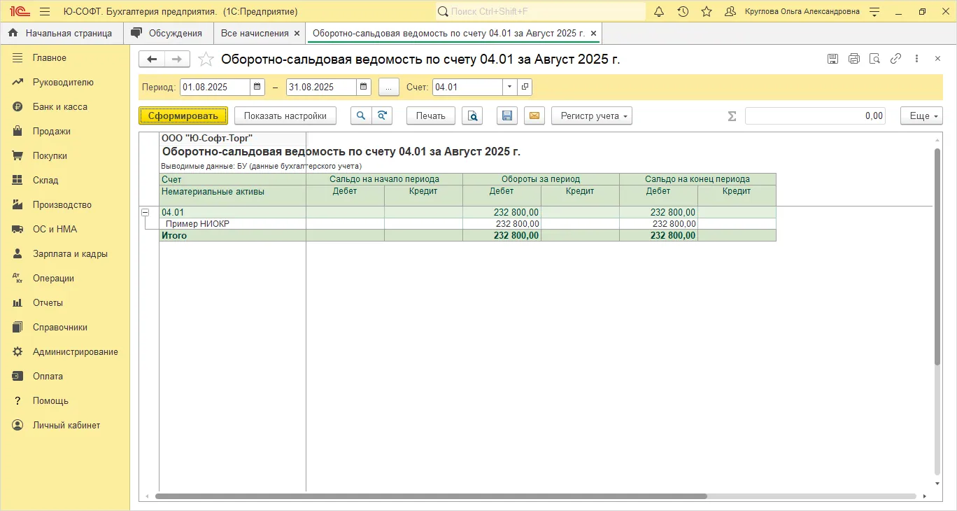
Task: Click the sigma sum icon
Action: (x=732, y=116)
